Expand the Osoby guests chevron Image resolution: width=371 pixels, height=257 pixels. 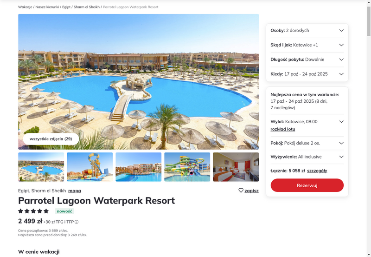point(341,30)
